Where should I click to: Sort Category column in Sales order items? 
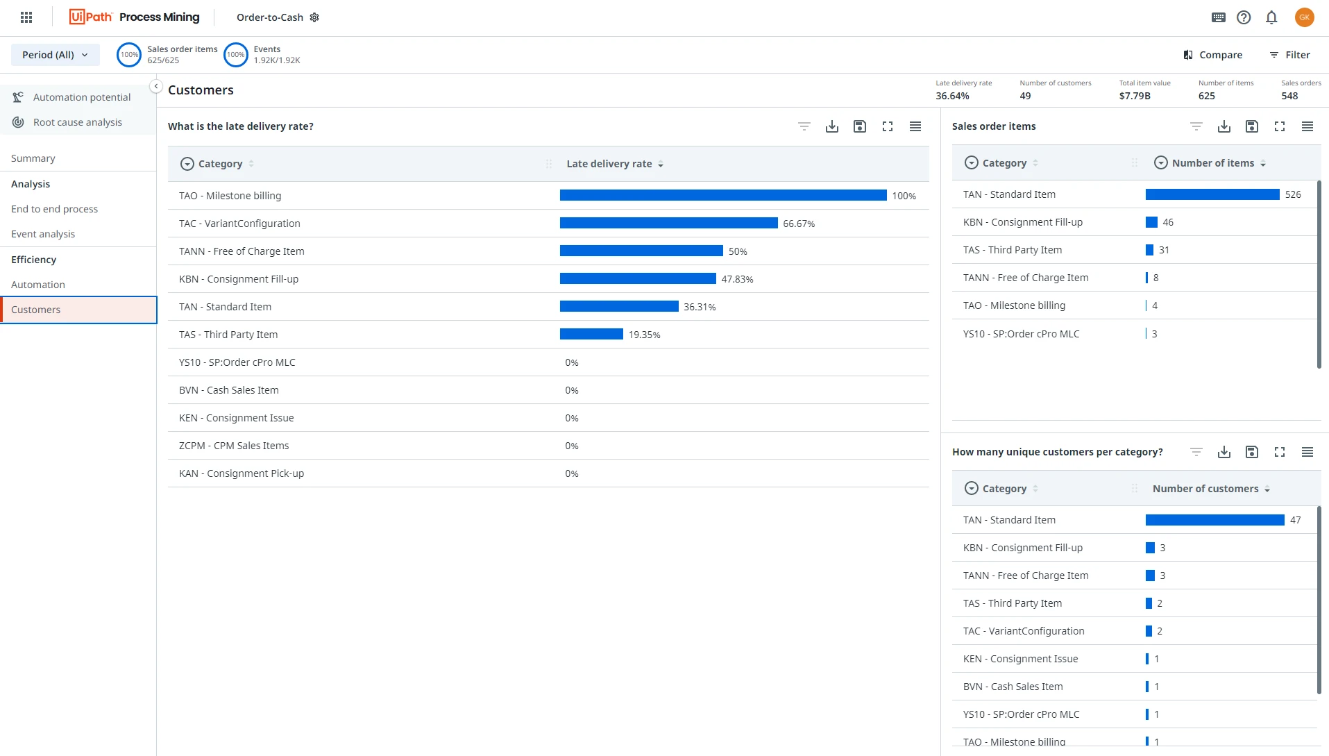pyautogui.click(x=1035, y=163)
